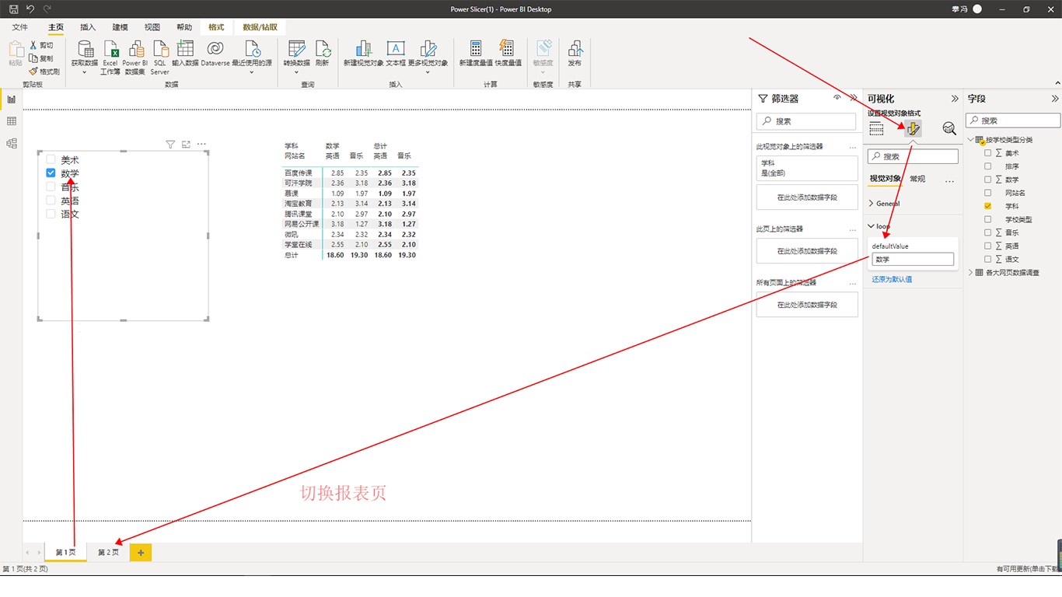Import from Excel 工作簿
The image size is (1062, 597).
110,58
